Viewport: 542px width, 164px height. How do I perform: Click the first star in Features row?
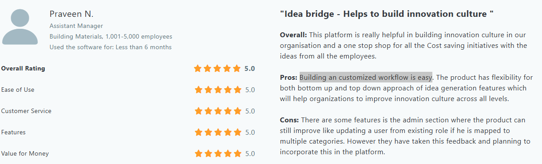coord(198,133)
